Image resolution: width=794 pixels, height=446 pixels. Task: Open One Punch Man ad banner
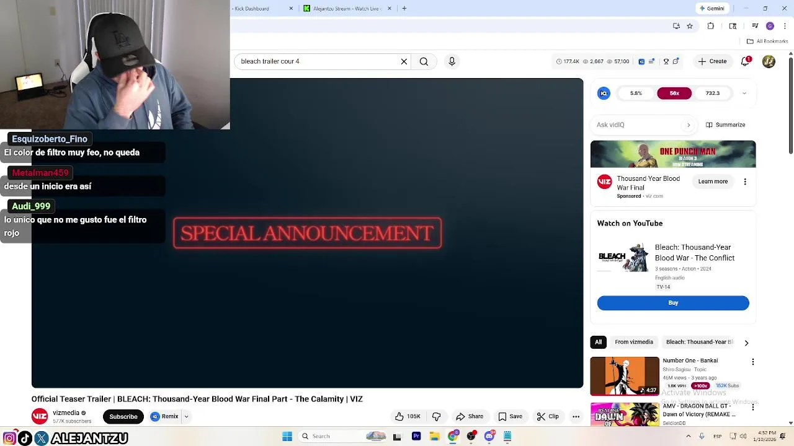[673, 154]
